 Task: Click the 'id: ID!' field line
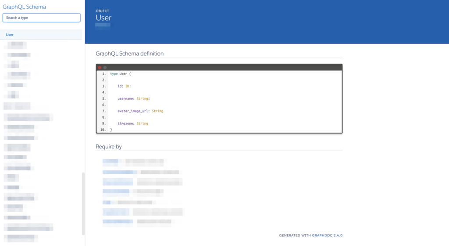pos(124,86)
